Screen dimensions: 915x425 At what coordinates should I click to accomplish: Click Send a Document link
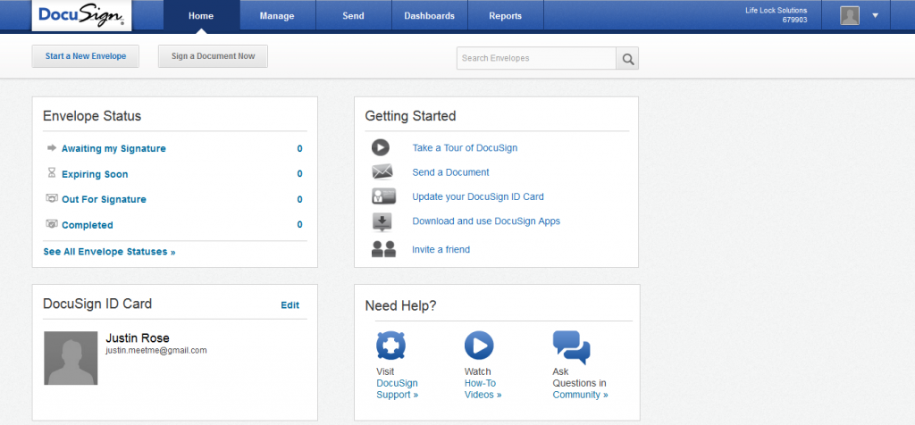(450, 172)
